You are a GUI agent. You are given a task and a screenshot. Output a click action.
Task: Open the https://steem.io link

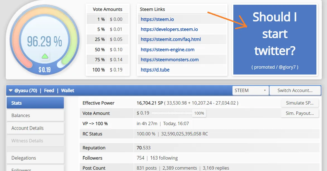(x=157, y=19)
